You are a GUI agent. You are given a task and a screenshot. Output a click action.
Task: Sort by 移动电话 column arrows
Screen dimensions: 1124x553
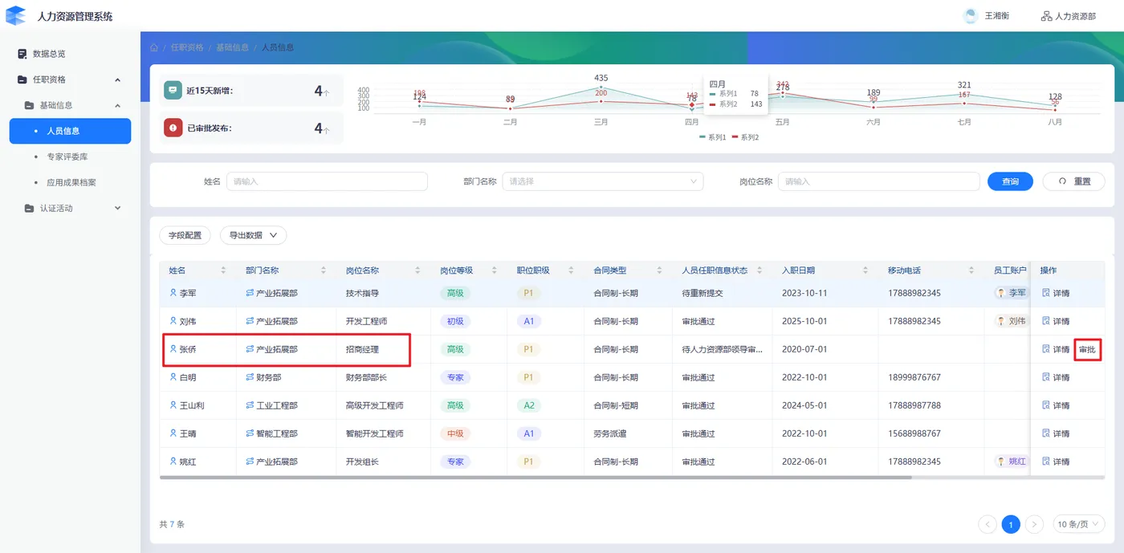971,270
